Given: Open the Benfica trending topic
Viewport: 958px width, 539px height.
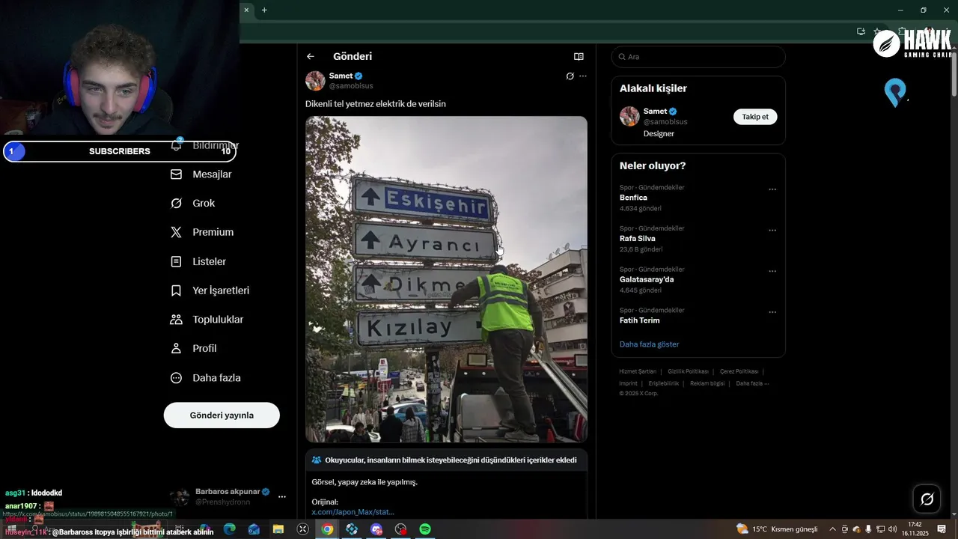Looking at the screenshot, I should coord(633,198).
